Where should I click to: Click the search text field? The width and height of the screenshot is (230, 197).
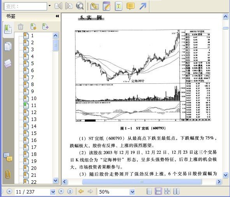tap(26, 7)
